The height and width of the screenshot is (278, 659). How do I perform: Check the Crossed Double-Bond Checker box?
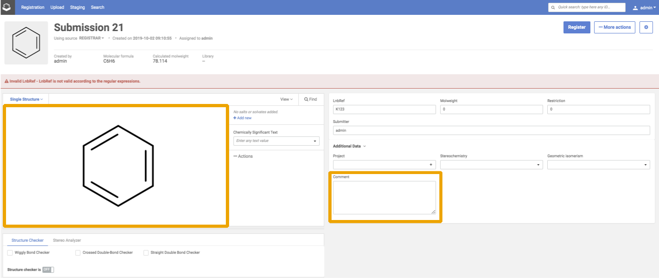[78, 253]
